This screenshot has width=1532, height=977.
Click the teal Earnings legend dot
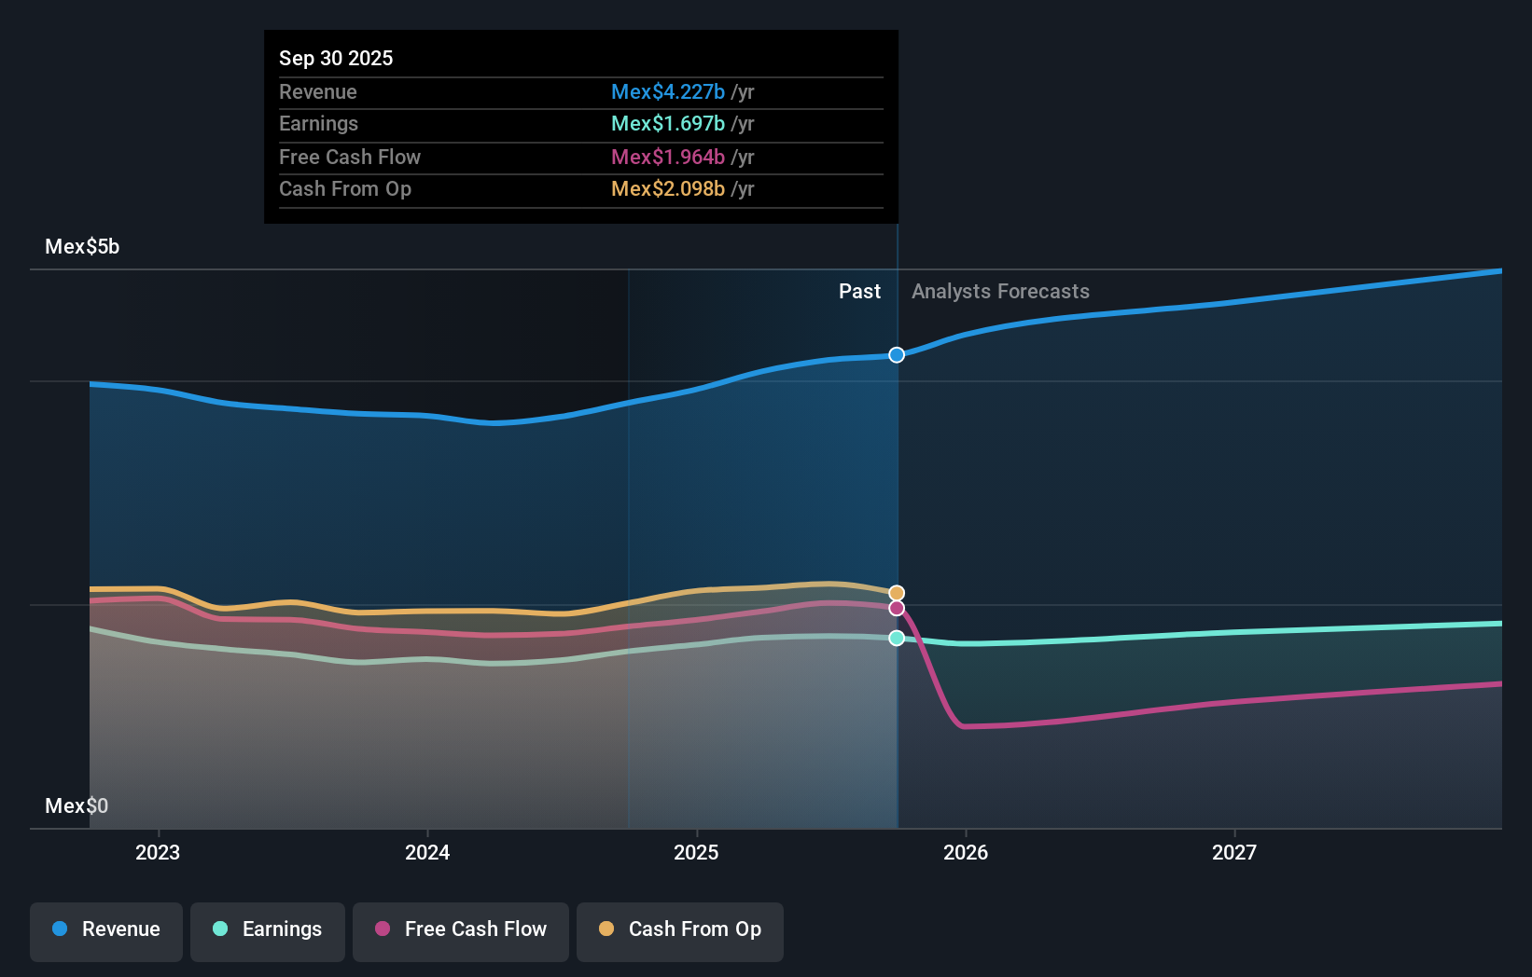coord(219,929)
